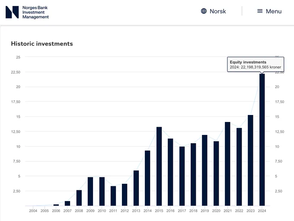Click the 2012 bar in chart

click(125, 195)
